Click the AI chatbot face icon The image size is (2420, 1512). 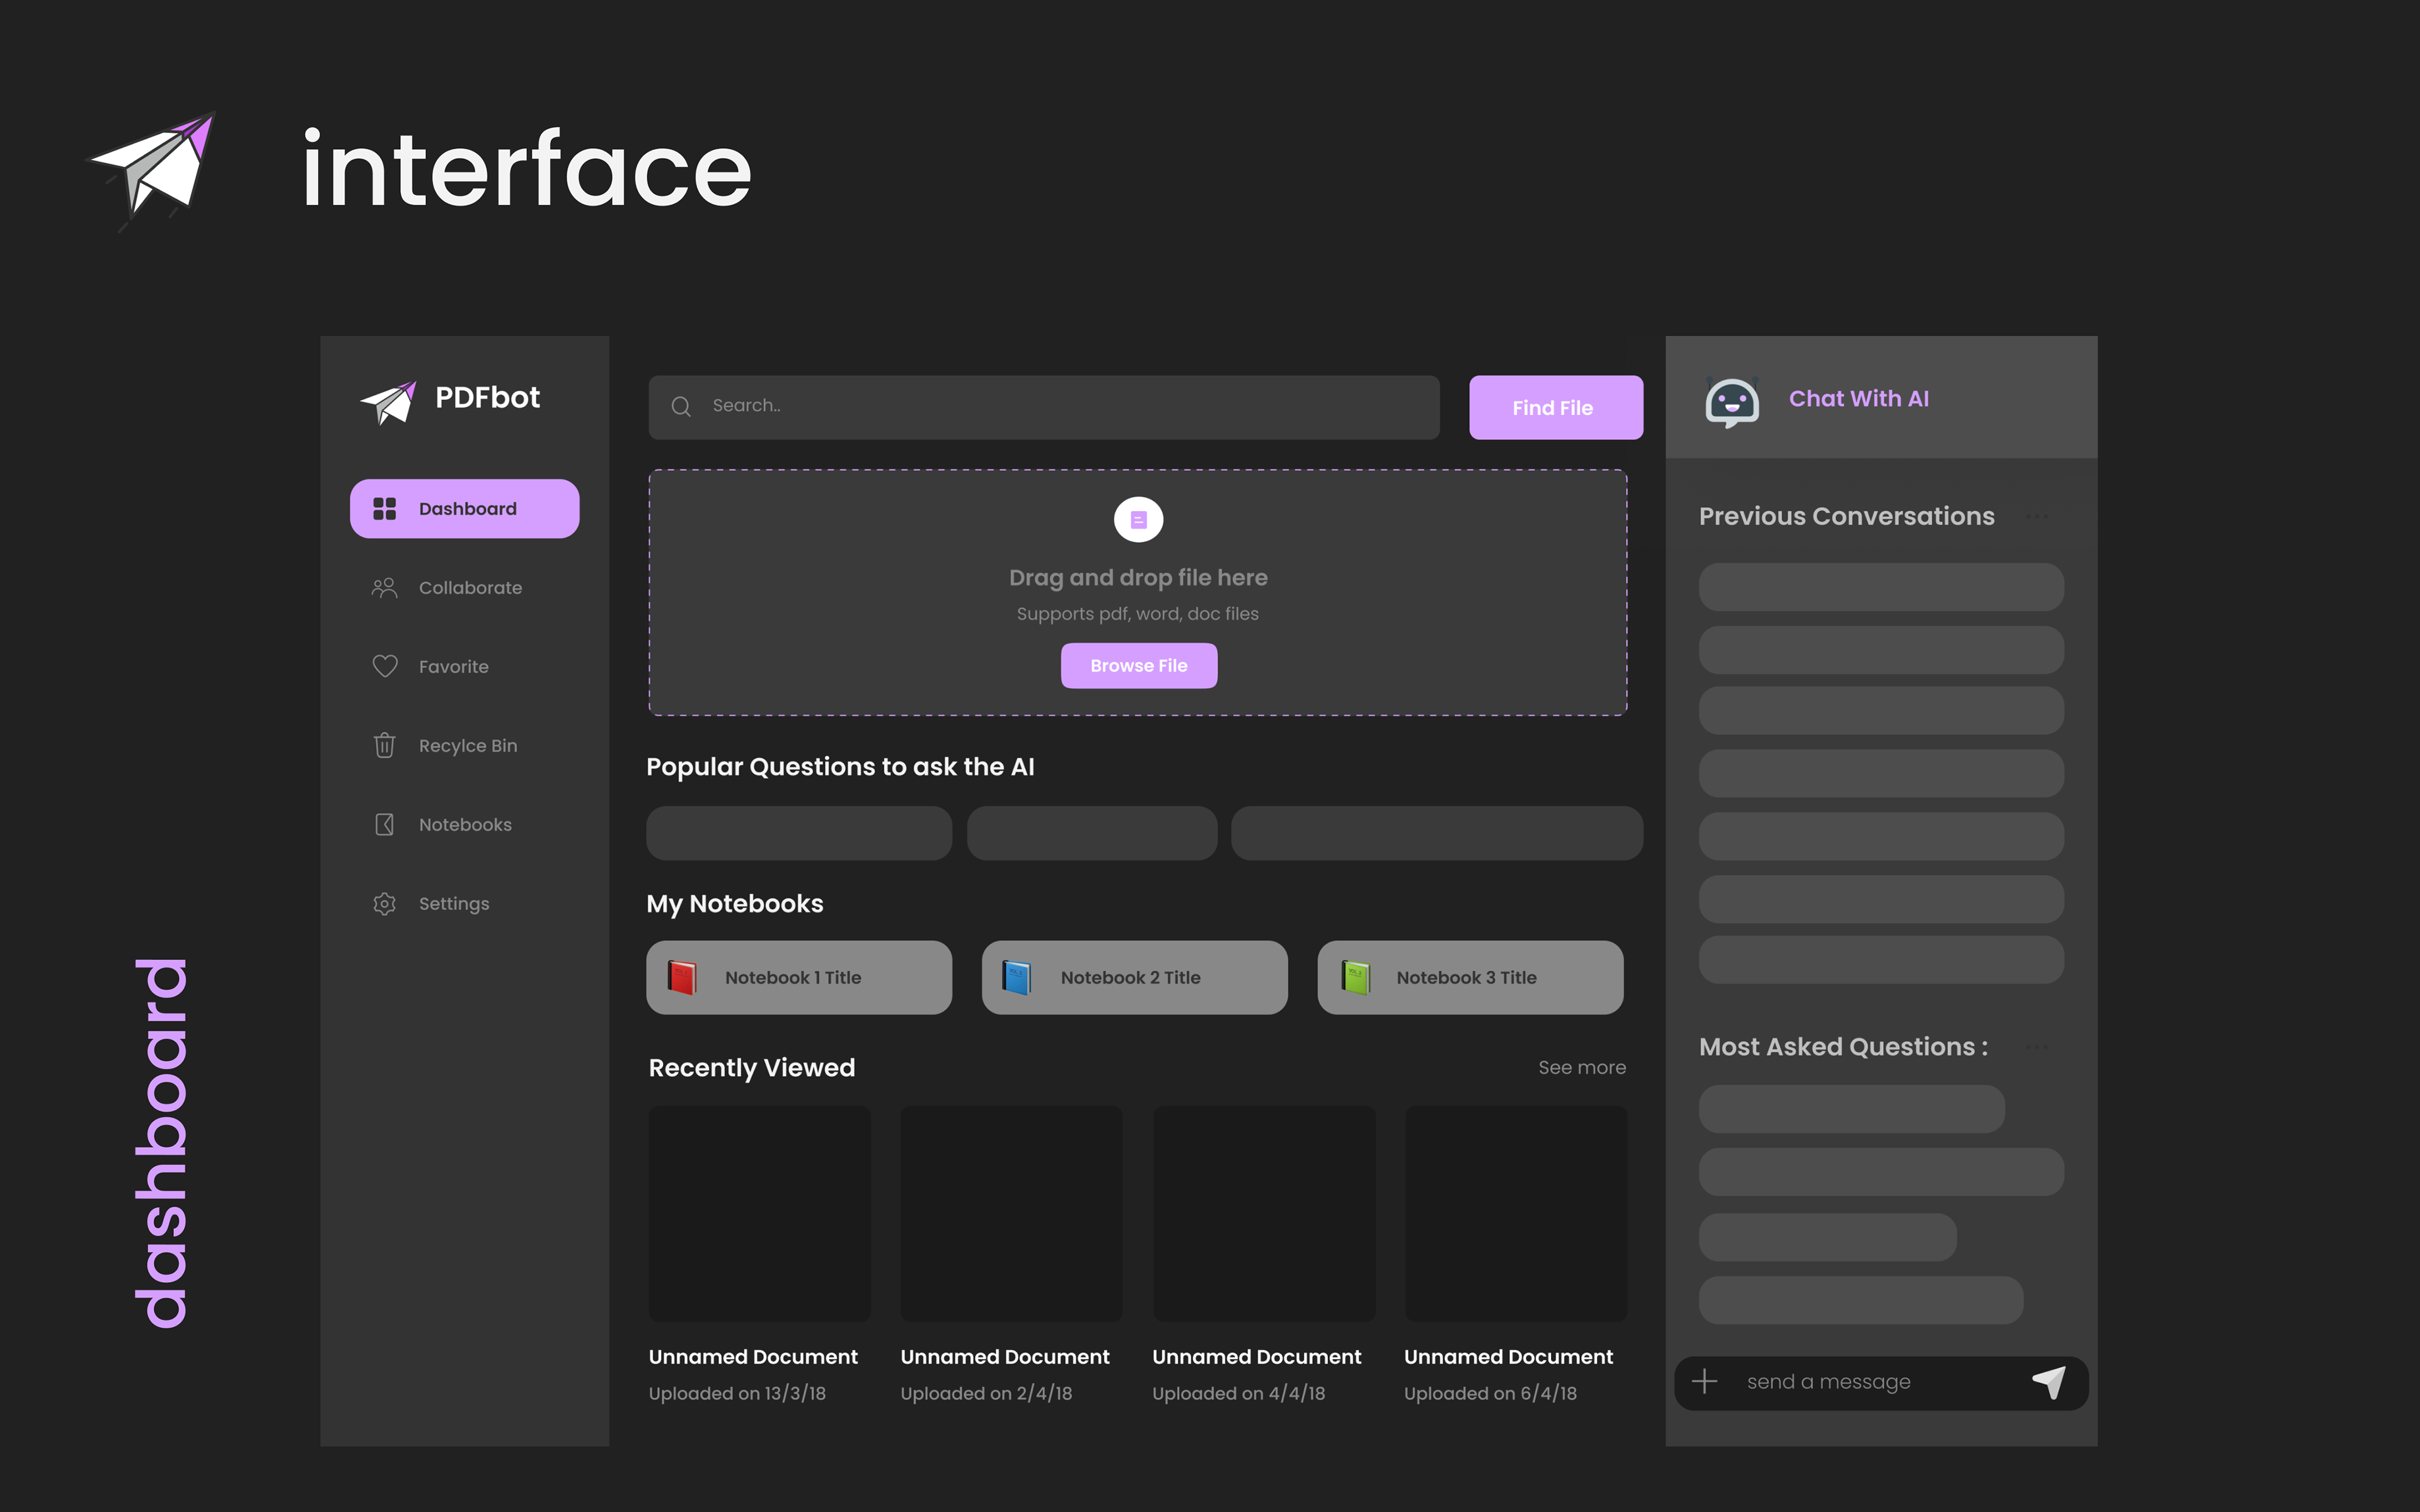[1732, 402]
